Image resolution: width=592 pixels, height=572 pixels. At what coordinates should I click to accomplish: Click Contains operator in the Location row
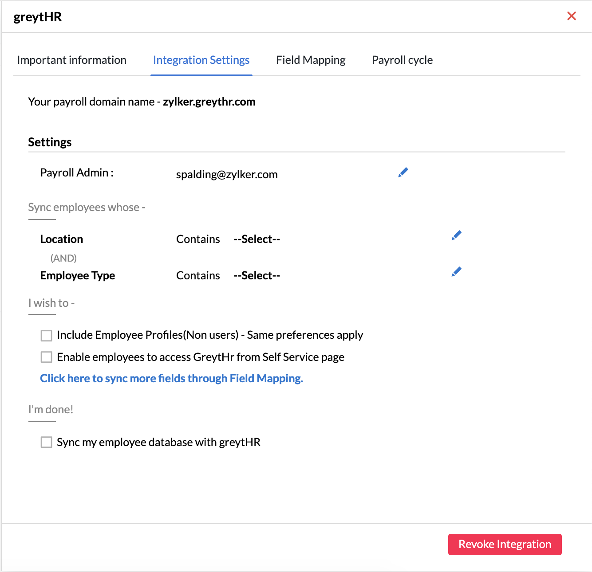(198, 239)
